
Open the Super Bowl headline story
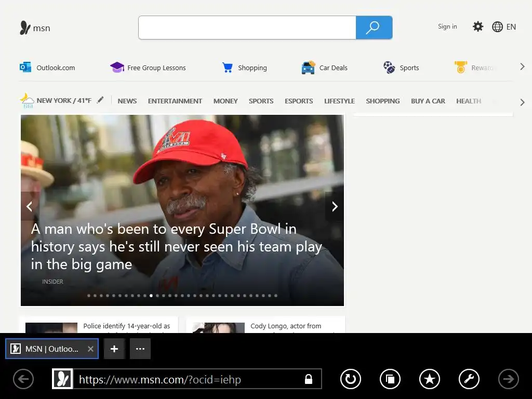(177, 247)
